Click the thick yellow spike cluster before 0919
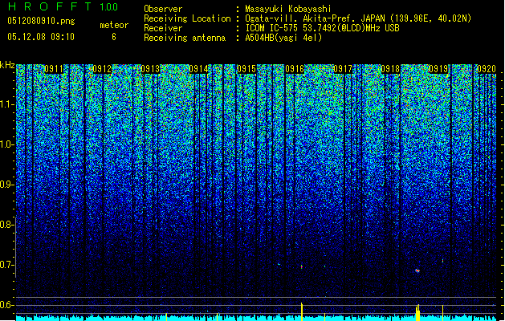Viewport: 505px width, 321px height. tap(417, 313)
